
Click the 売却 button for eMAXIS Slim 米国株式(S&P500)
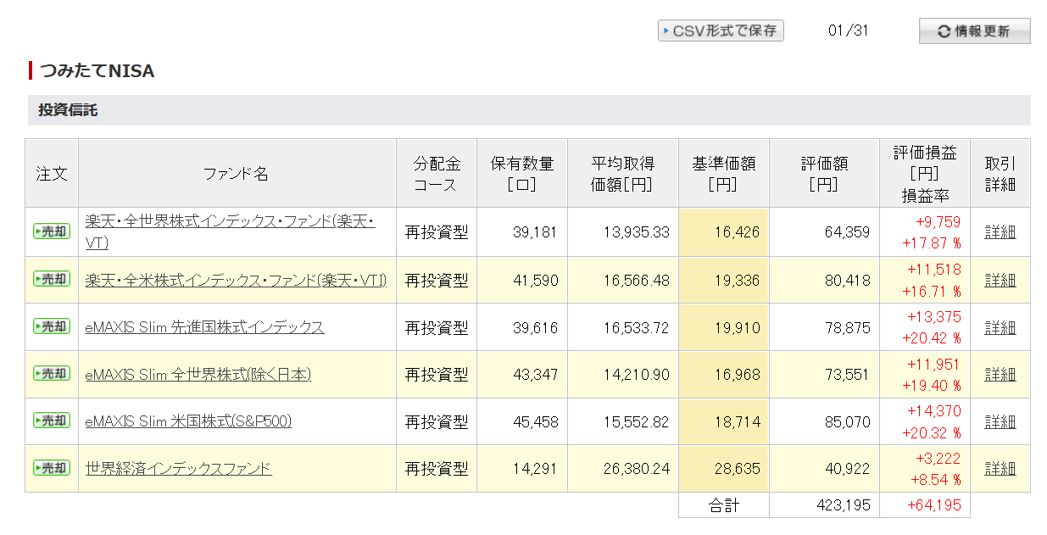click(x=52, y=421)
